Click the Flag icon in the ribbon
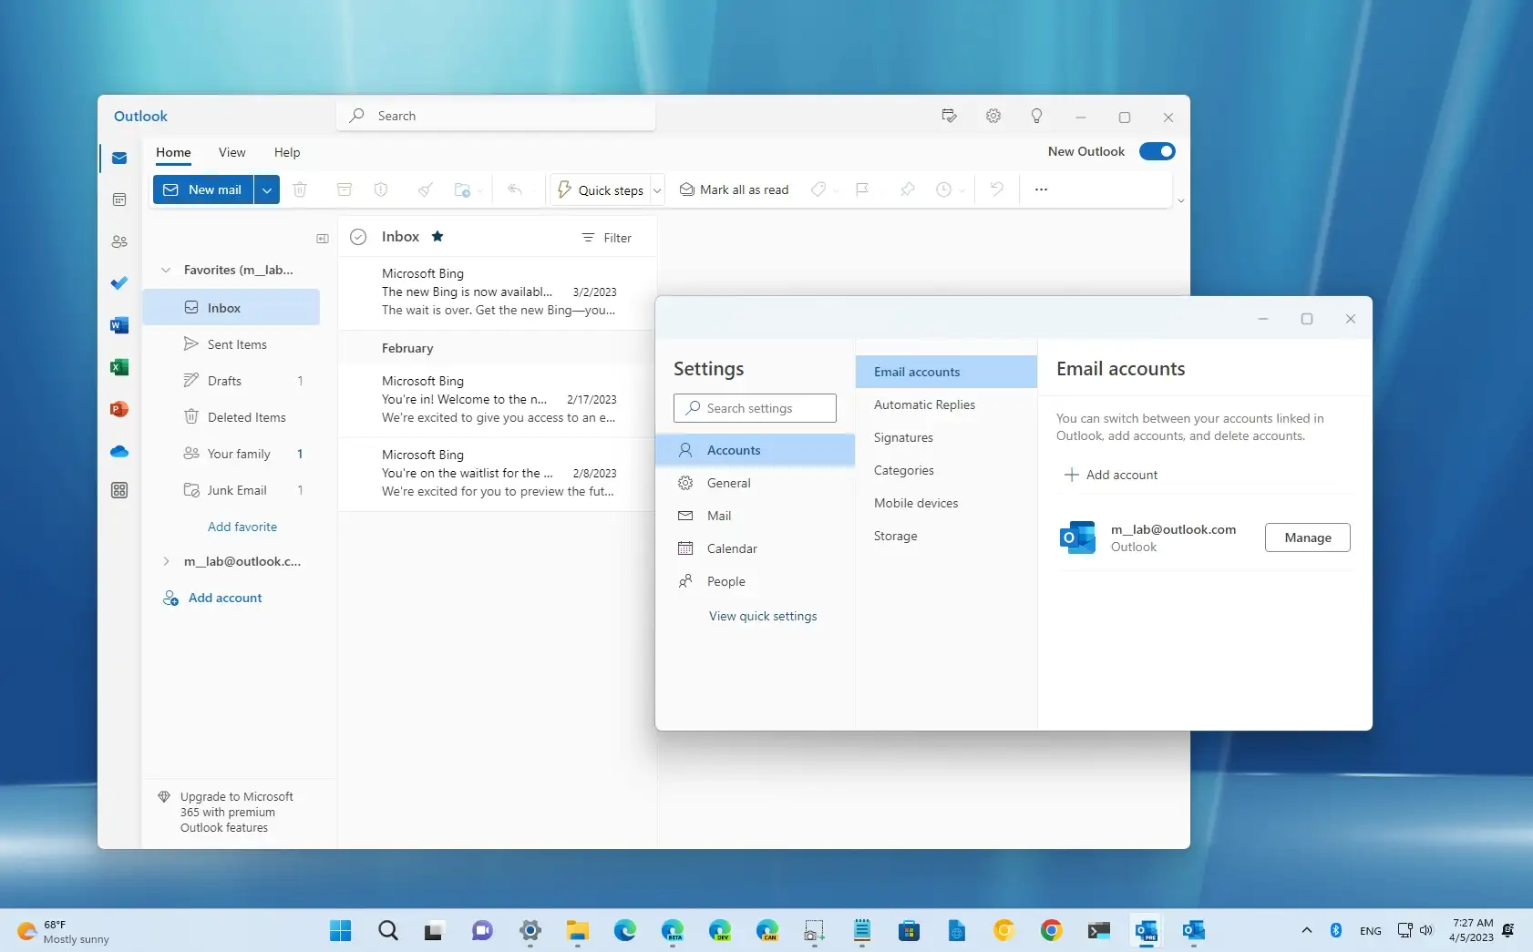1533x952 pixels. [862, 189]
